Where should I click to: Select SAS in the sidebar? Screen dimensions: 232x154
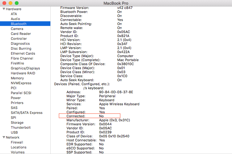point(14,108)
